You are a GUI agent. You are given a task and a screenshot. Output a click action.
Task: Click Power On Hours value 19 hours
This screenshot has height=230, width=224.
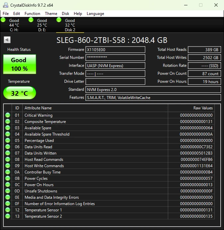point(204,81)
